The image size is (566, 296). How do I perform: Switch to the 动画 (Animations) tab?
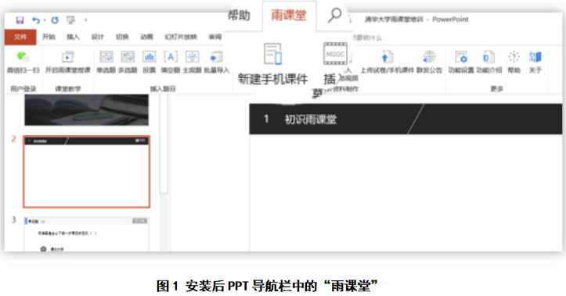[146, 37]
